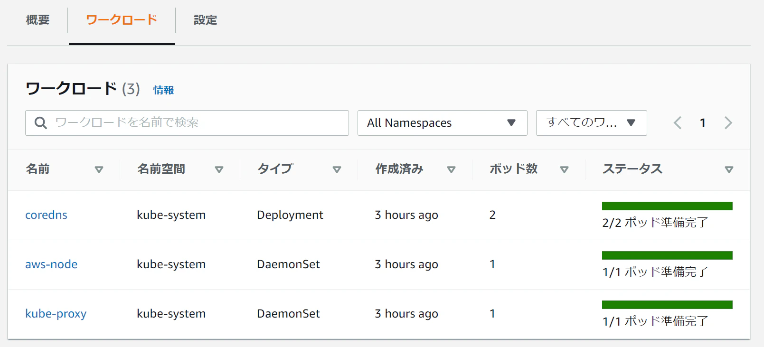Image resolution: width=764 pixels, height=347 pixels.
Task: Open the All Namespaces dropdown
Action: [x=442, y=123]
